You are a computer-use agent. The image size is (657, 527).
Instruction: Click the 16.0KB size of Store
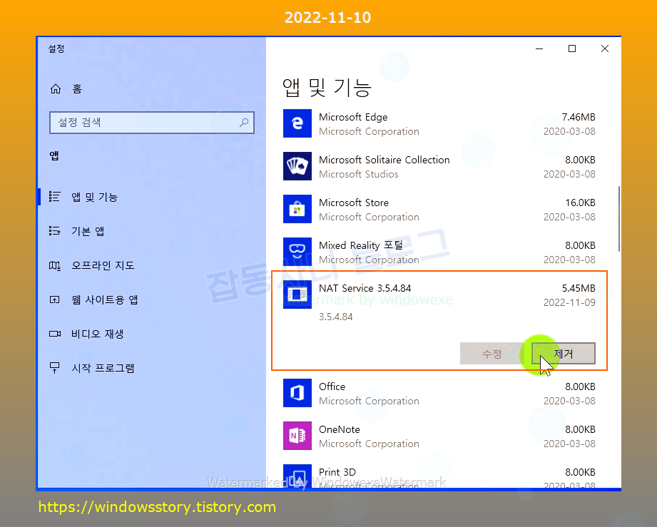[x=581, y=203]
